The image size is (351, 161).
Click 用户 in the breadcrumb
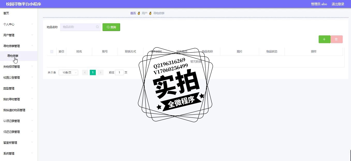tap(144, 13)
